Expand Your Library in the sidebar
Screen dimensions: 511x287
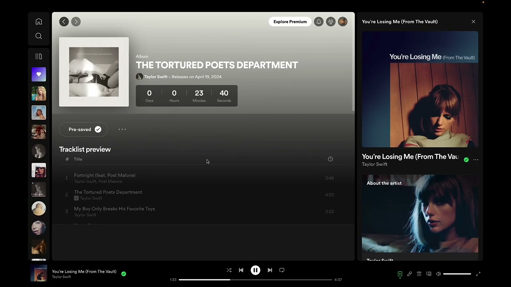(39, 56)
